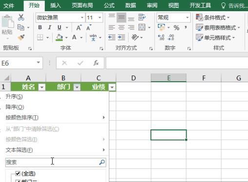This screenshot has width=248, height=182.
Task: Increase font size with large A
Action: [79, 27]
